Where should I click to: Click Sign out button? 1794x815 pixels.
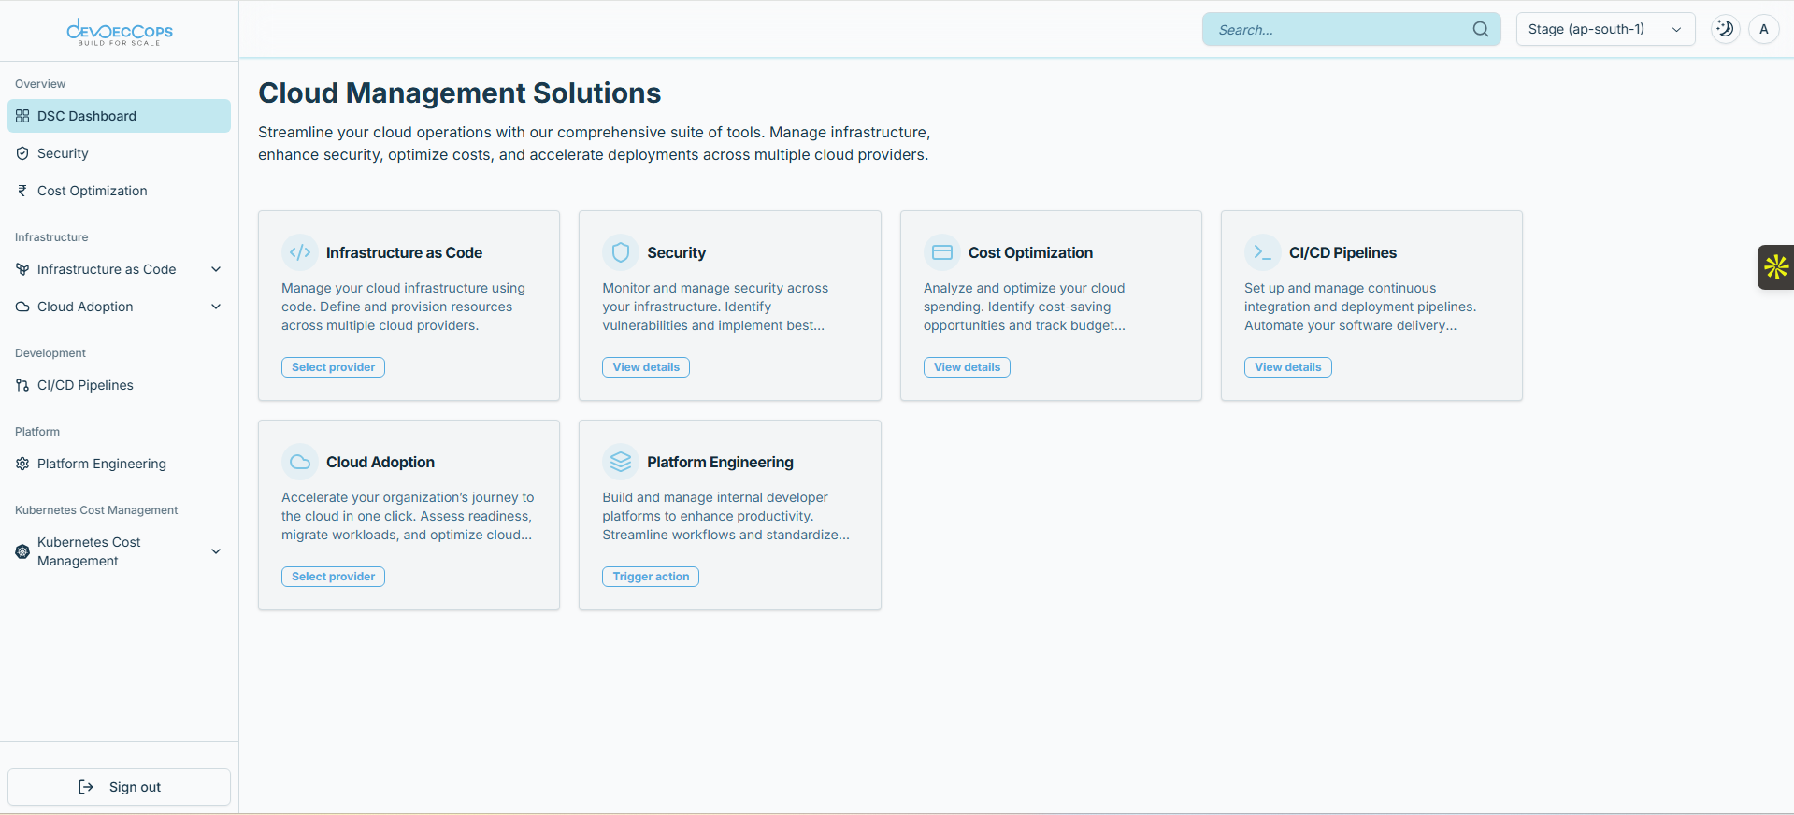pos(119,787)
